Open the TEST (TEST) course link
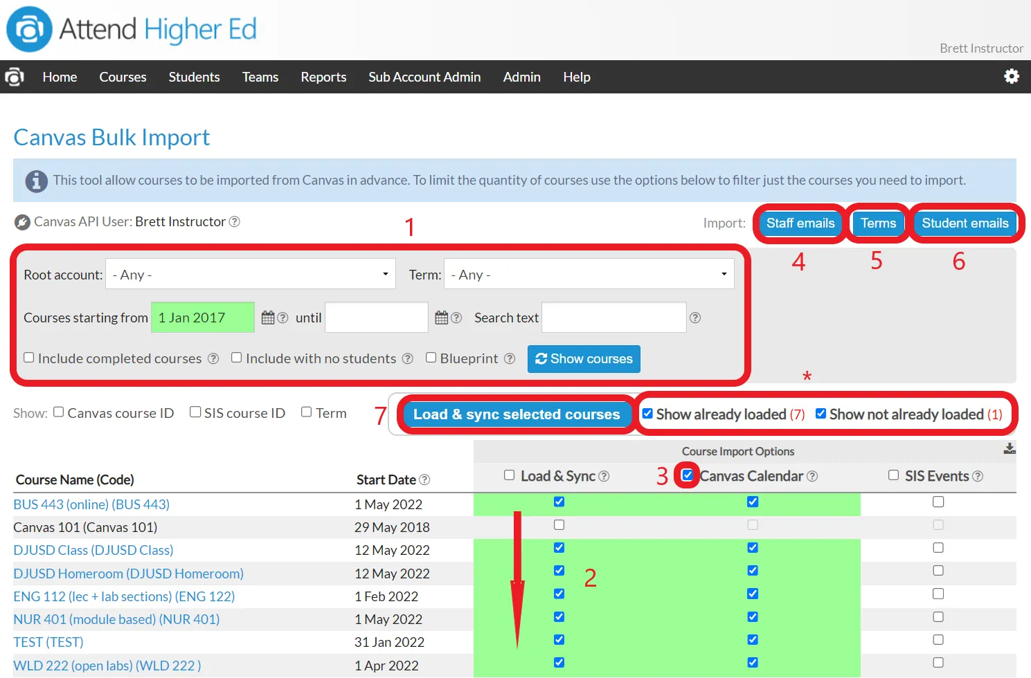Screen dimensions: 1031x678 (x=48, y=642)
